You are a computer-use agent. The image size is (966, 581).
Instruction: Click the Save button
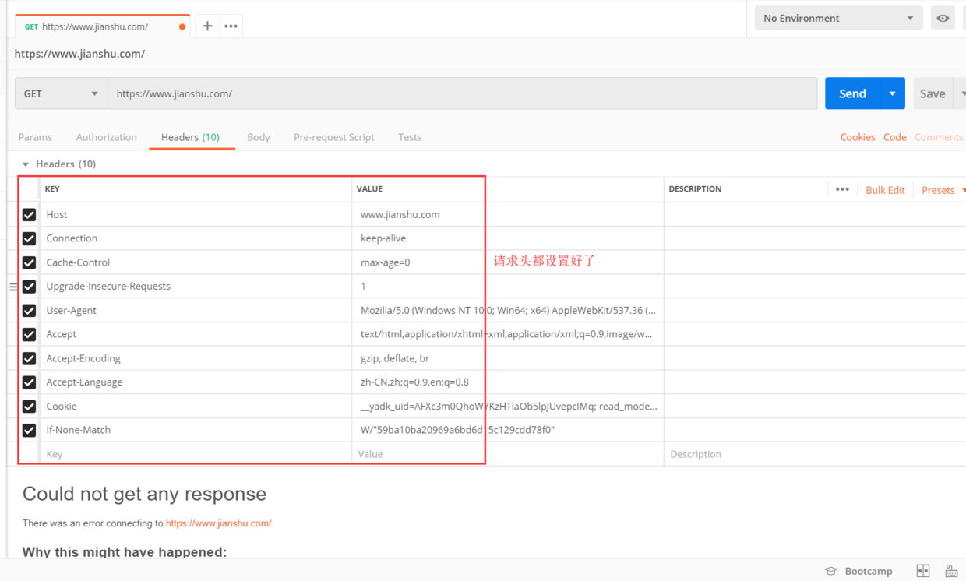(933, 93)
